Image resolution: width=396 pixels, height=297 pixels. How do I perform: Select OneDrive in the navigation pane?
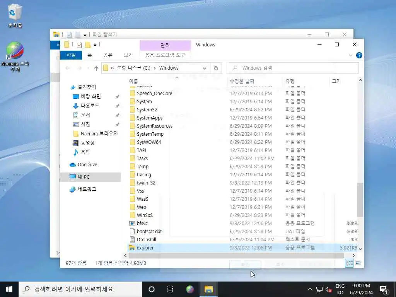(84, 165)
